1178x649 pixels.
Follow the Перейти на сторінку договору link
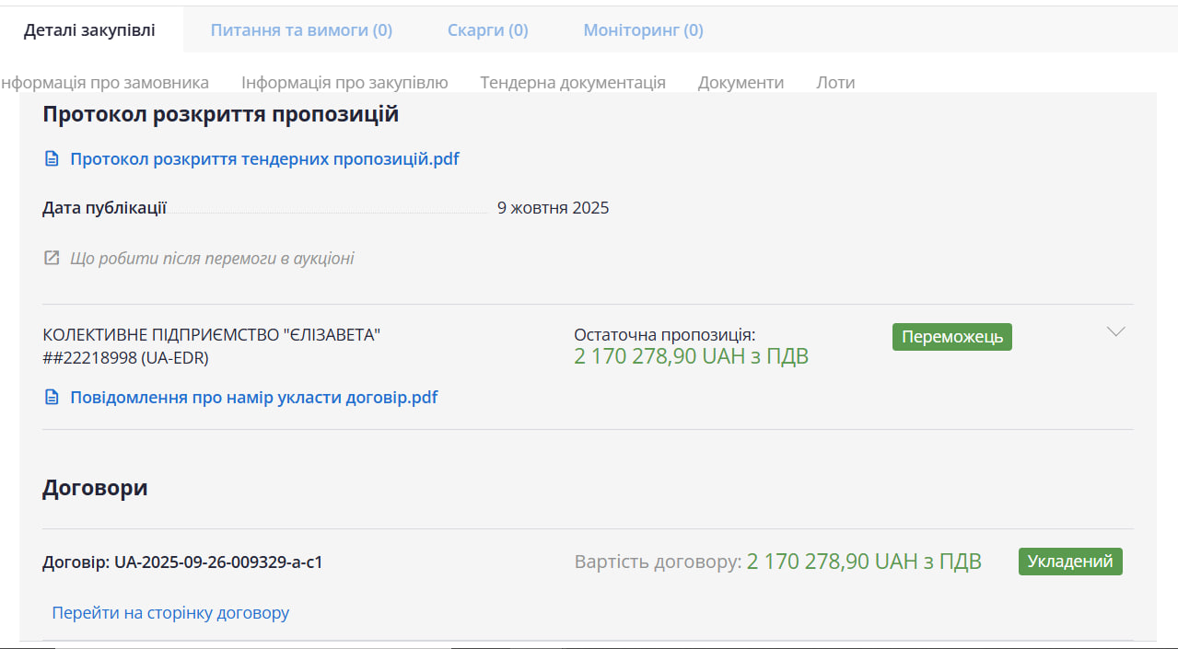(170, 613)
